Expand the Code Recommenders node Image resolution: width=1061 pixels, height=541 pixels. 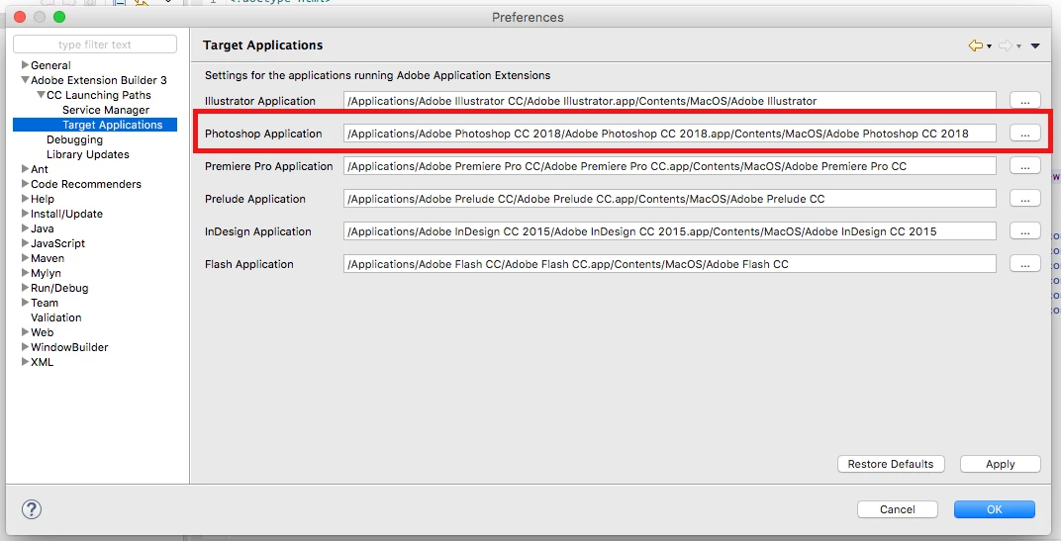pyautogui.click(x=25, y=184)
